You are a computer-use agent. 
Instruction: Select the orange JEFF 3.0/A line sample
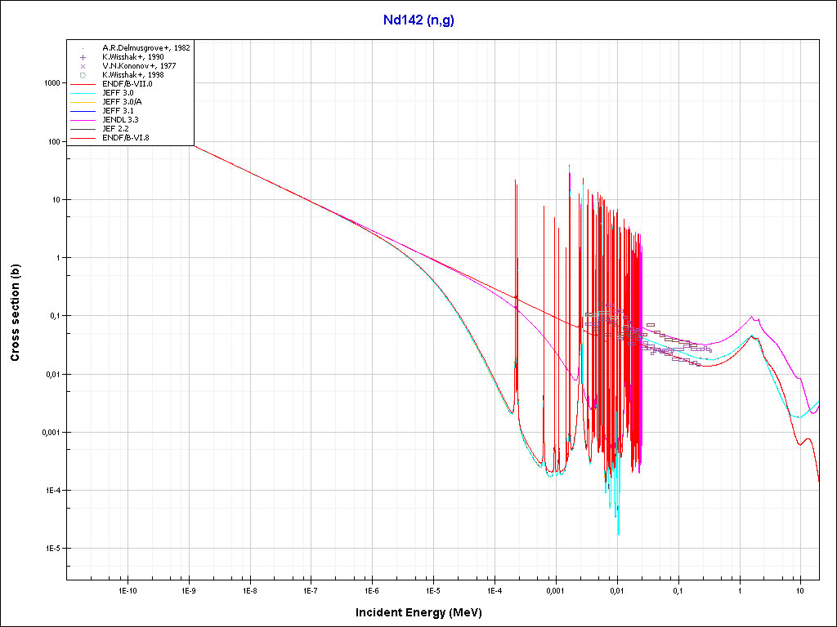point(83,102)
